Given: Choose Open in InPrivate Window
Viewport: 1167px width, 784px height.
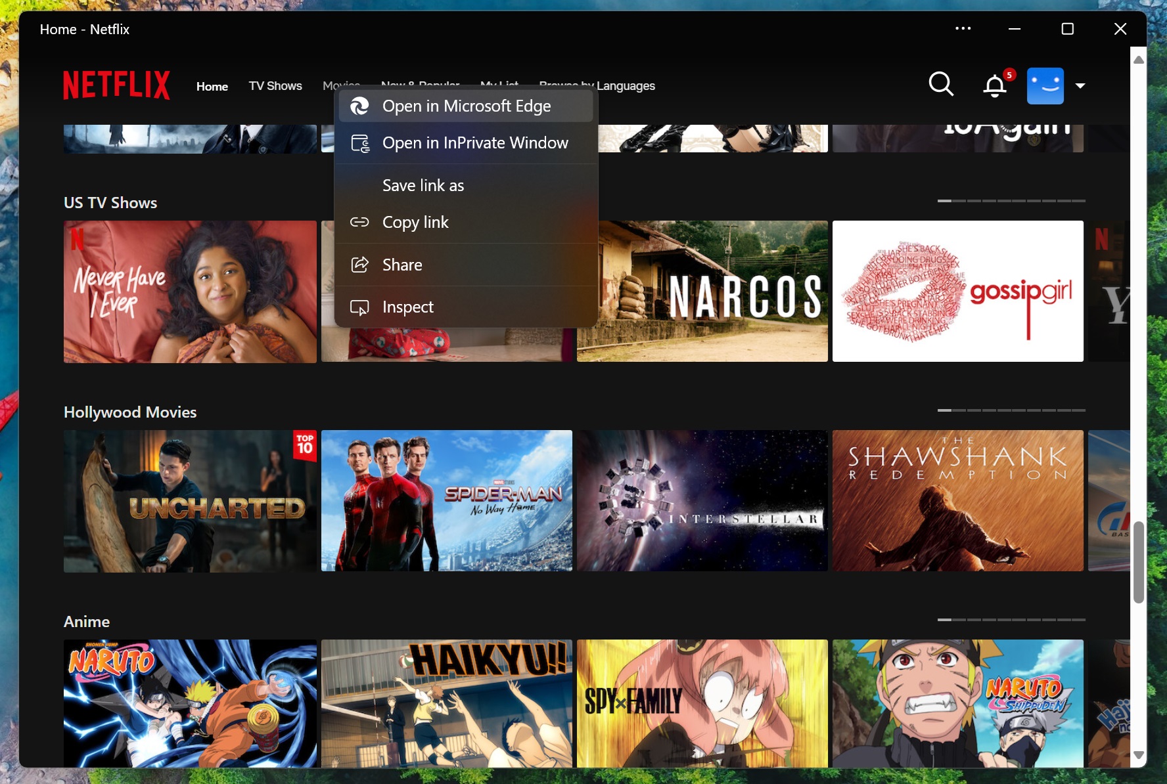Looking at the screenshot, I should tap(476, 142).
